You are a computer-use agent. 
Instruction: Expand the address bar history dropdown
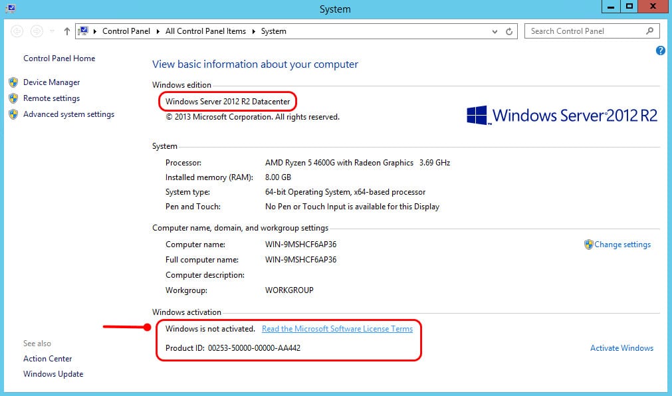click(x=495, y=31)
